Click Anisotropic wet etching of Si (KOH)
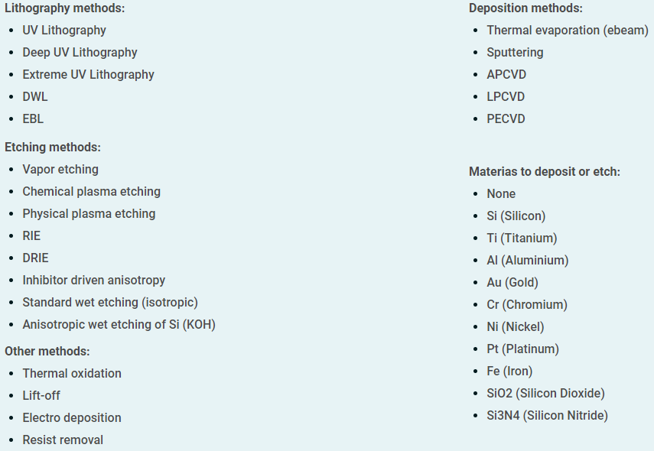The image size is (654, 451). click(119, 325)
